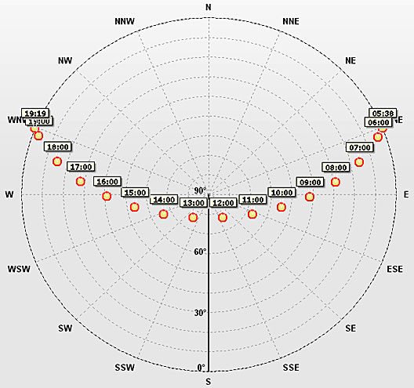Click the 19:19 sunset time label
414x388 pixels.
point(35,114)
